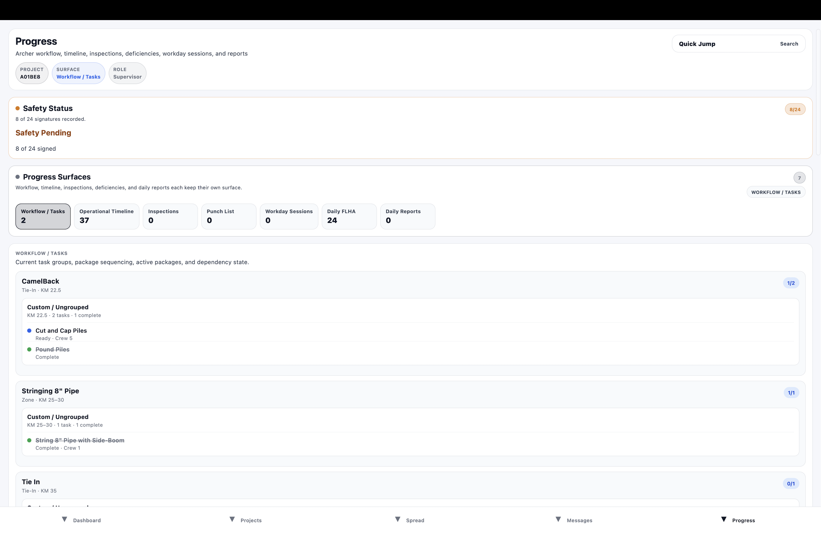The height and width of the screenshot is (533, 821).
Task: Click the 7 surfaces count badge
Action: coord(799,178)
